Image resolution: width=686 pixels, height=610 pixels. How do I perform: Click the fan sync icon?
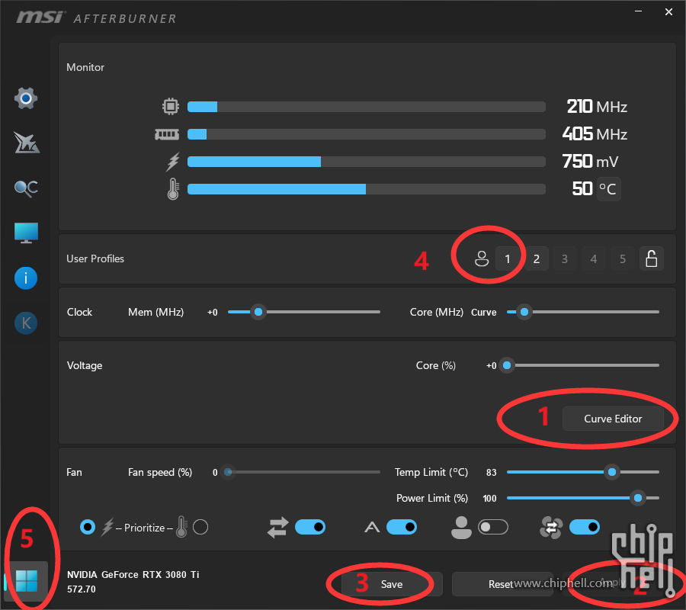click(x=551, y=528)
